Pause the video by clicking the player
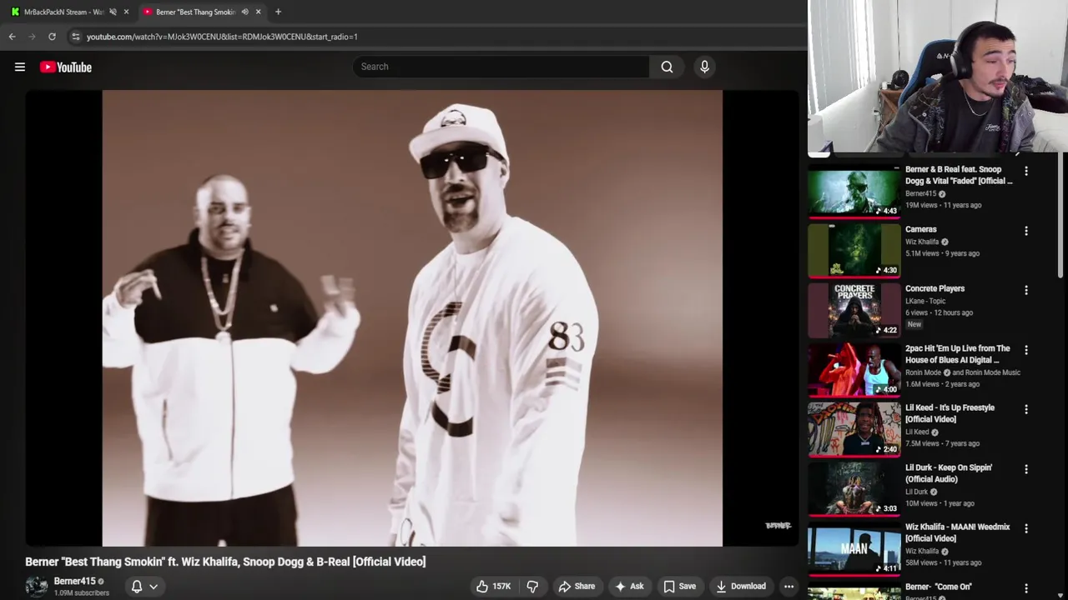Screen dimensions: 1068x600 pos(412,318)
